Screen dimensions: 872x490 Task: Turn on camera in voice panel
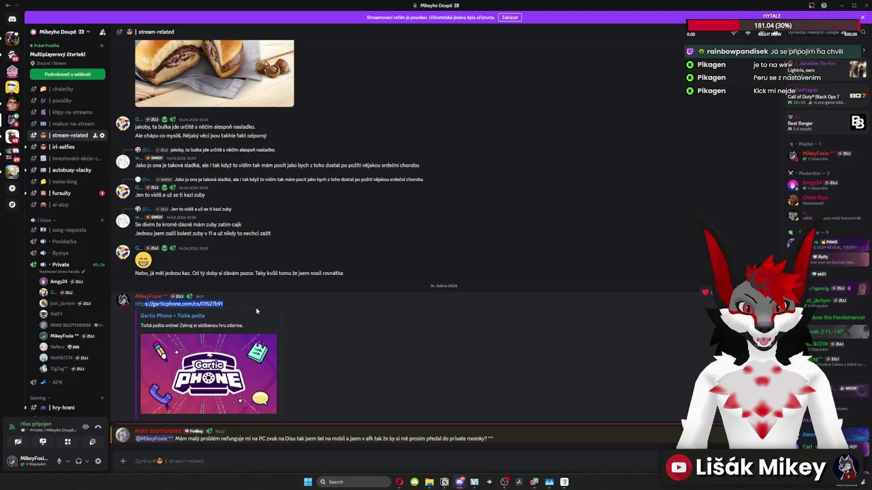pos(18,442)
